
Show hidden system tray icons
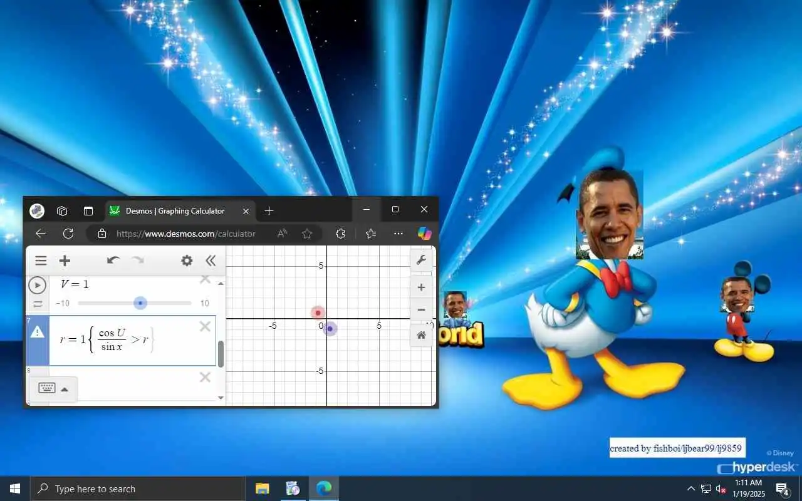691,488
